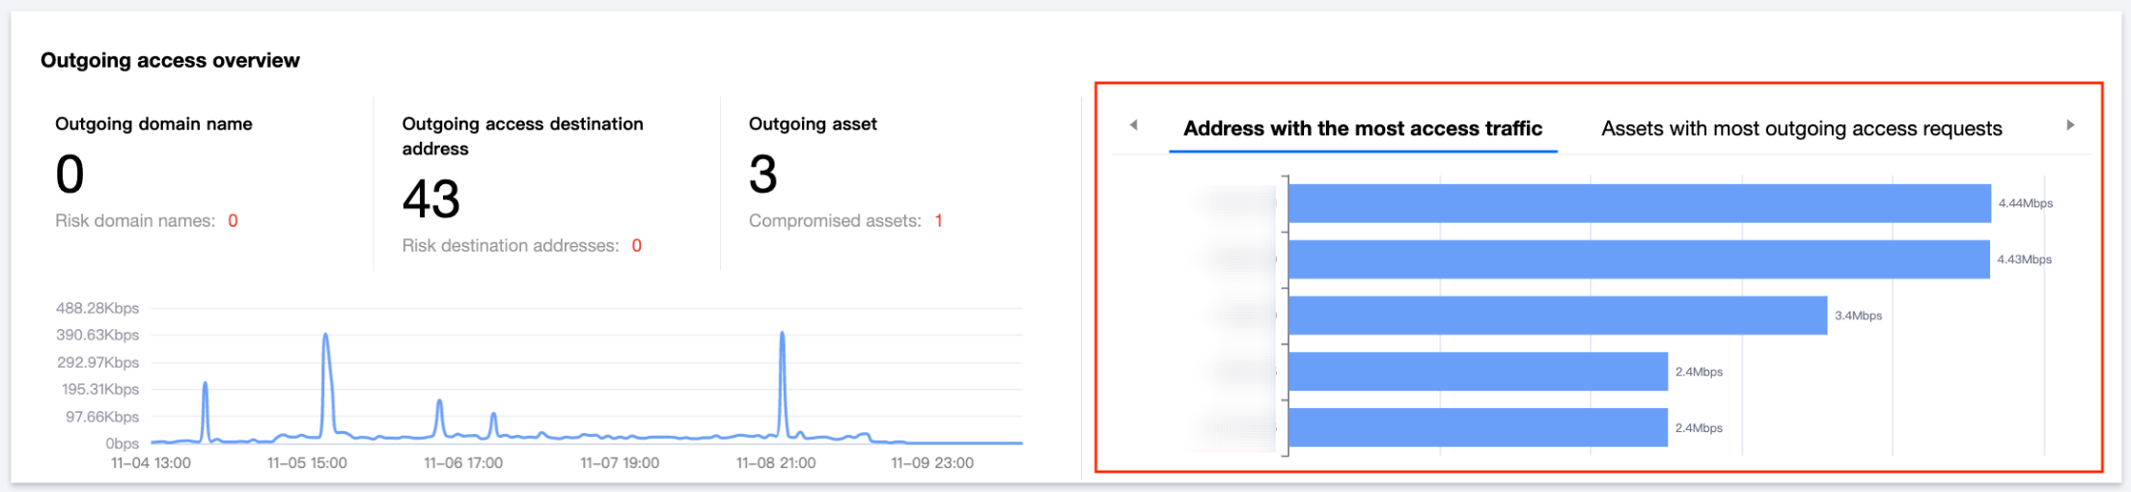
Task: Click the Outgoing domain name total of 0
Action: click(x=69, y=175)
